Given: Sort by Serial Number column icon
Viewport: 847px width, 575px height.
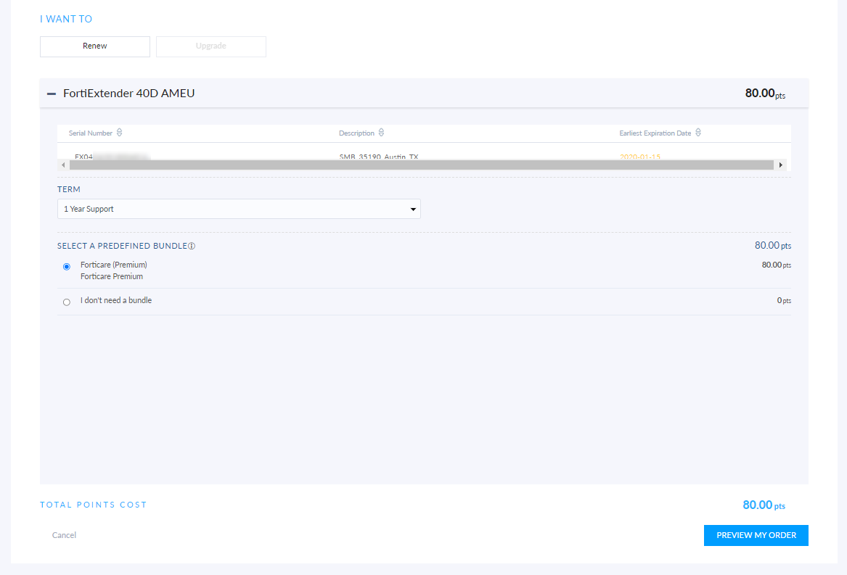Looking at the screenshot, I should [x=119, y=133].
